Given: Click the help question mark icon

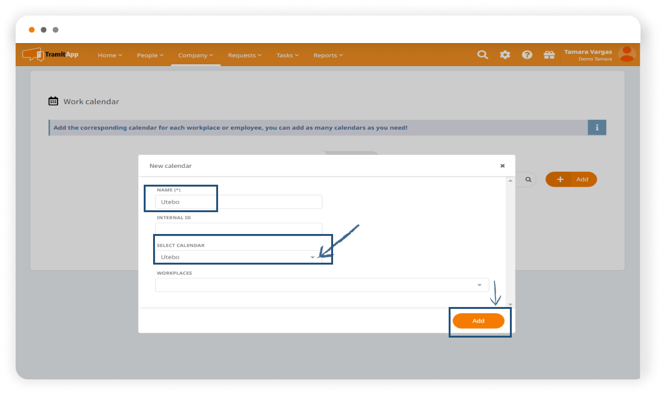Looking at the screenshot, I should pyautogui.click(x=527, y=55).
